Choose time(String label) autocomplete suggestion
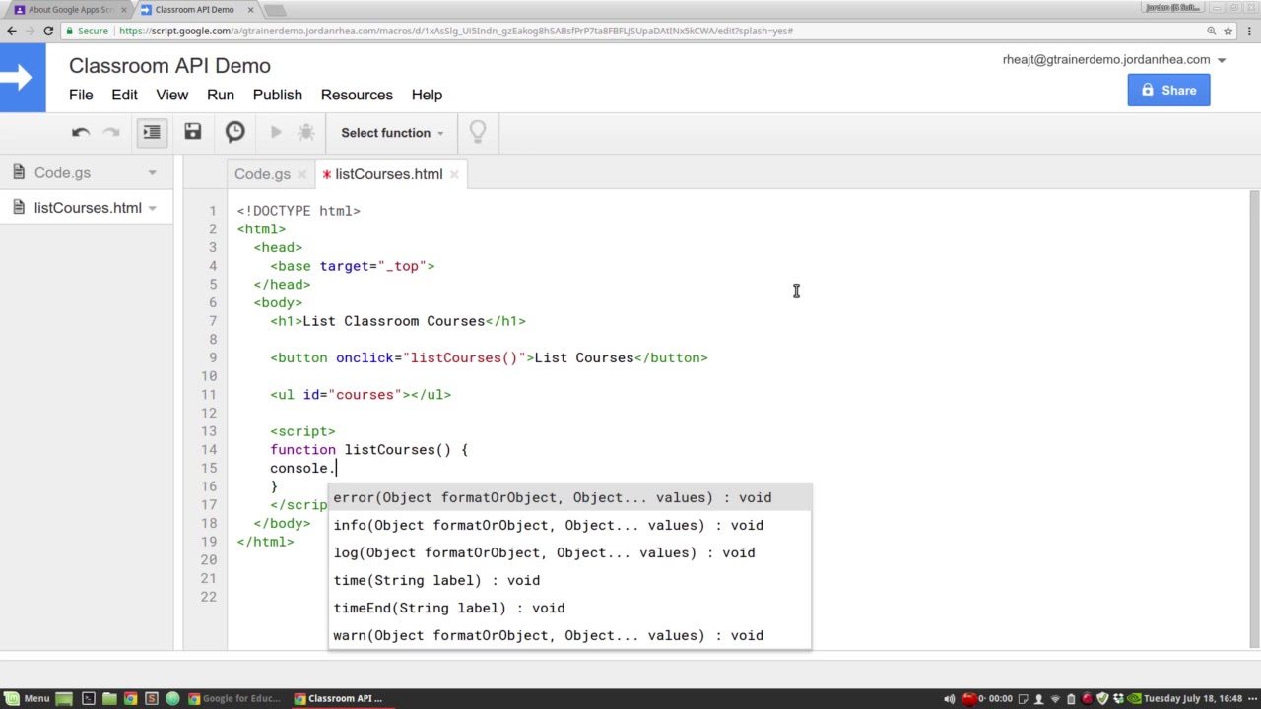 click(x=569, y=580)
